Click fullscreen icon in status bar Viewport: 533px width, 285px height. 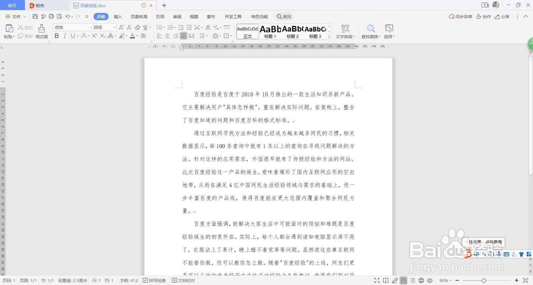377,280
